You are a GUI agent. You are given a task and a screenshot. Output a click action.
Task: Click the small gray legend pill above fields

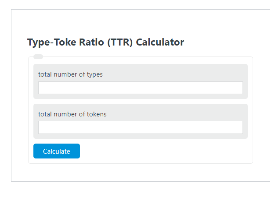(x=38, y=56)
